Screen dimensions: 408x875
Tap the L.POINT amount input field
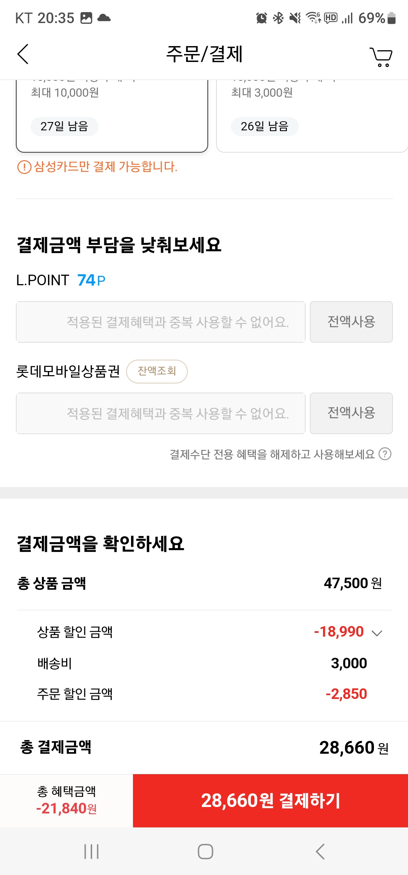pos(161,322)
